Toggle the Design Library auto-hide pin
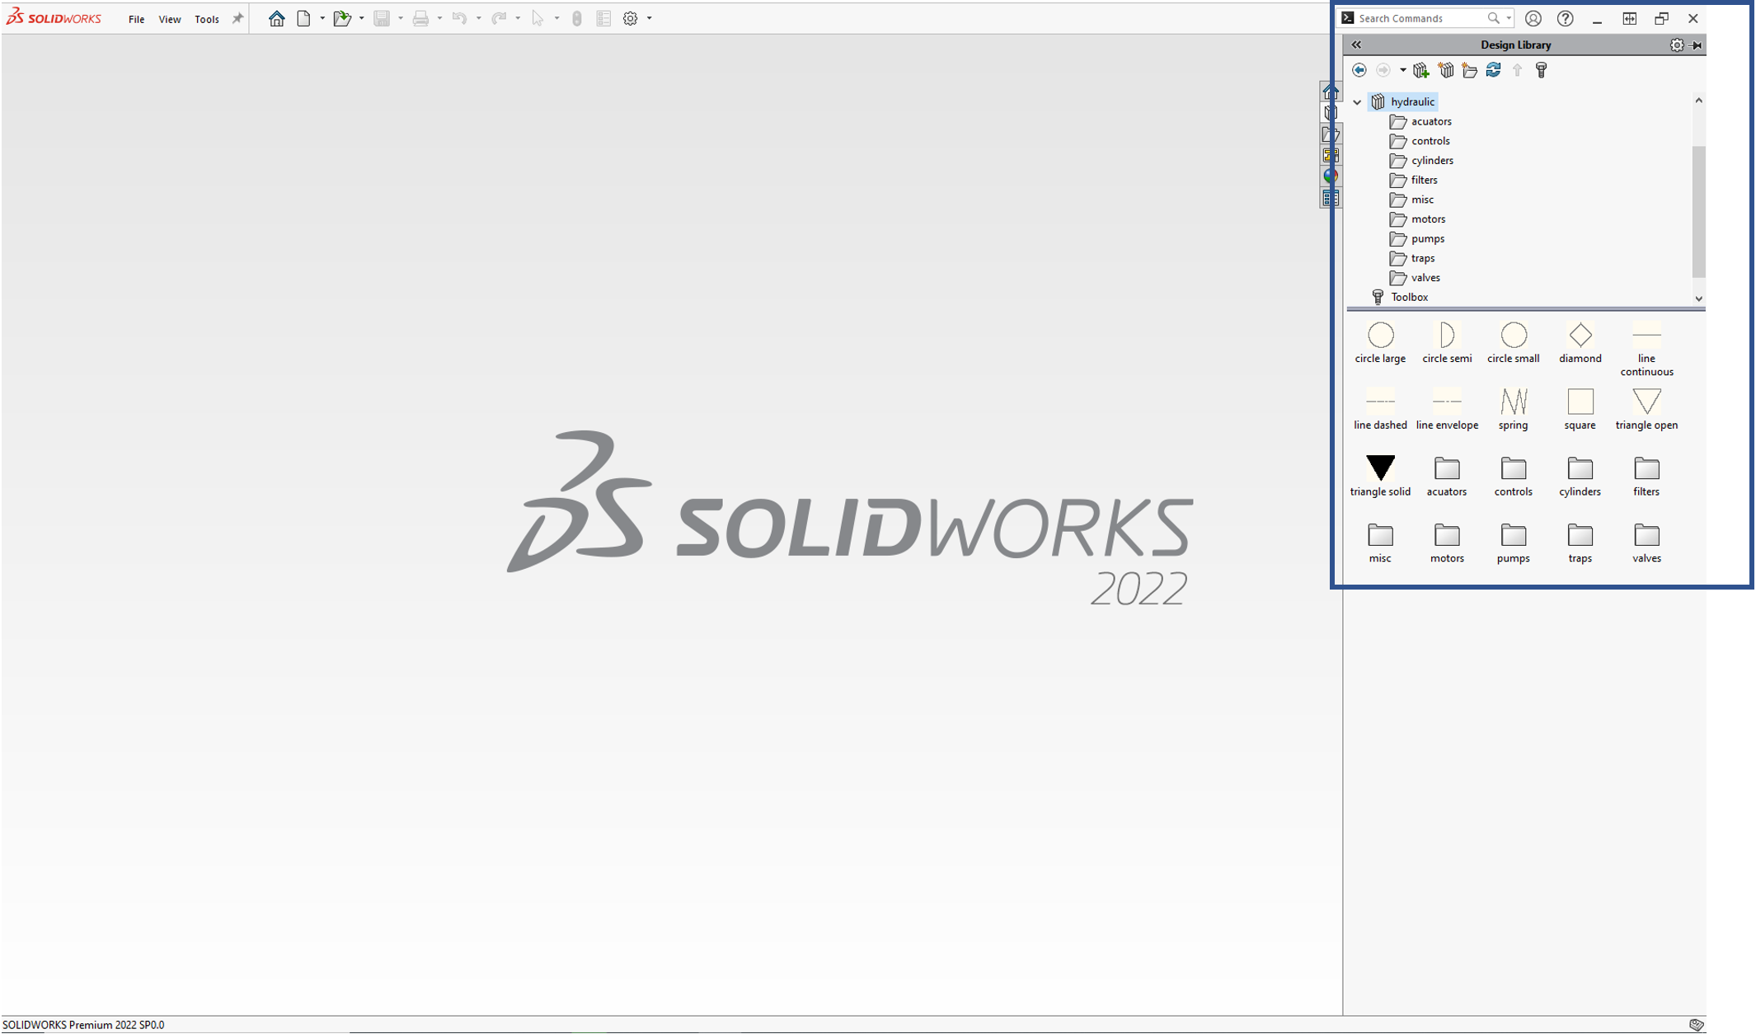The image size is (1756, 1034). [1697, 45]
